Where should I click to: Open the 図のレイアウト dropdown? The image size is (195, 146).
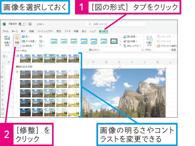point(132,46)
